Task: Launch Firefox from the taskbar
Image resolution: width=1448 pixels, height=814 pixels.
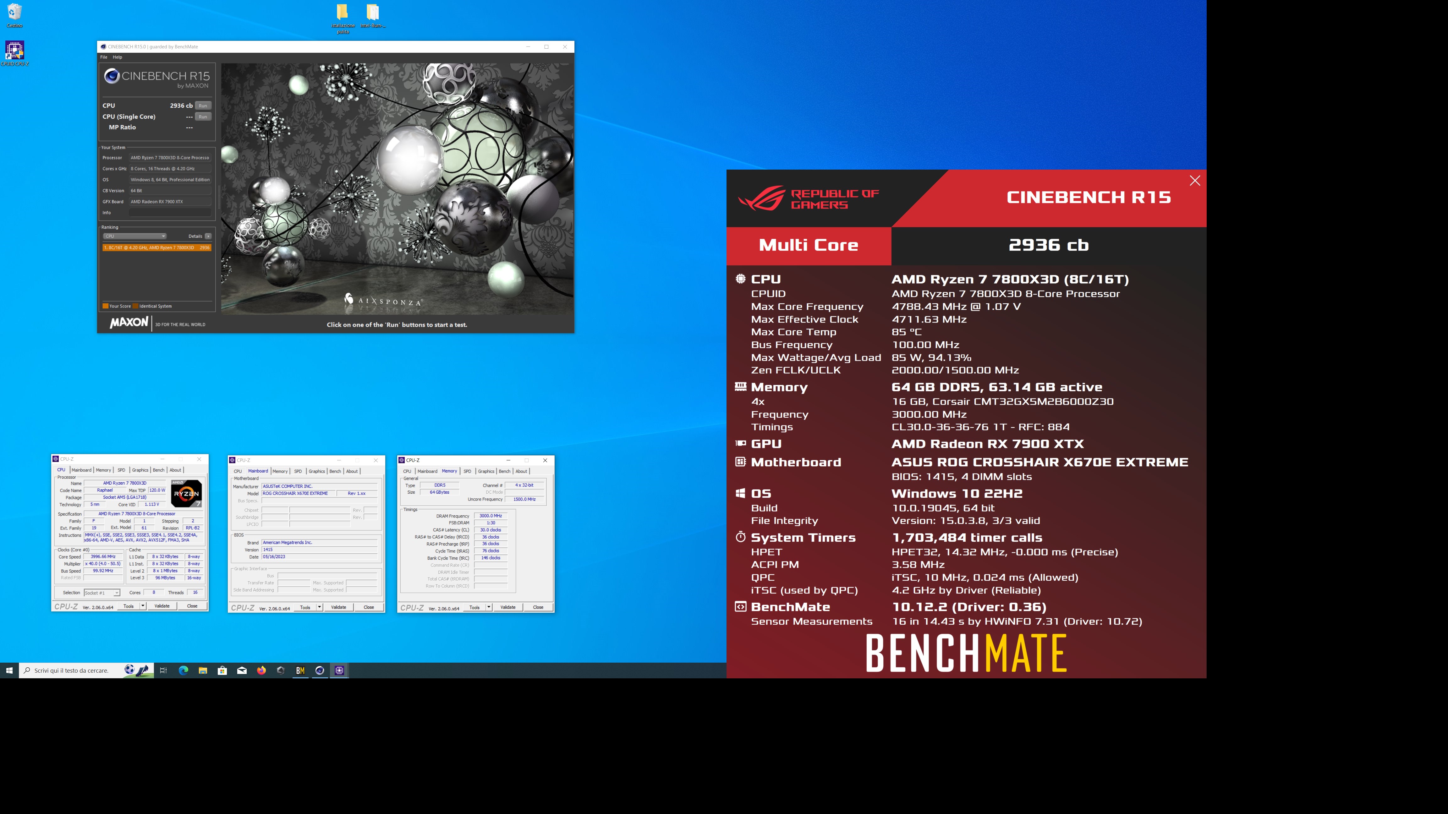Action: [261, 670]
